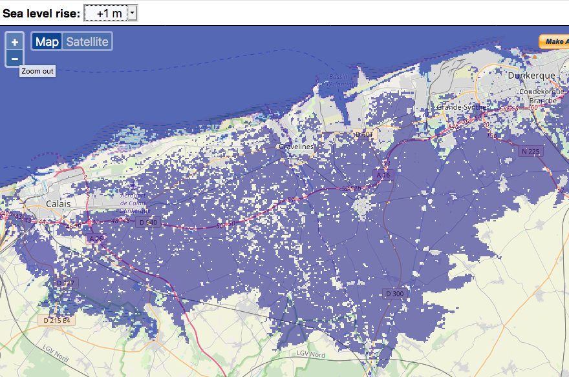Viewport: 569px width, 377px height.
Task: Switch to Map view
Action: click(x=47, y=41)
